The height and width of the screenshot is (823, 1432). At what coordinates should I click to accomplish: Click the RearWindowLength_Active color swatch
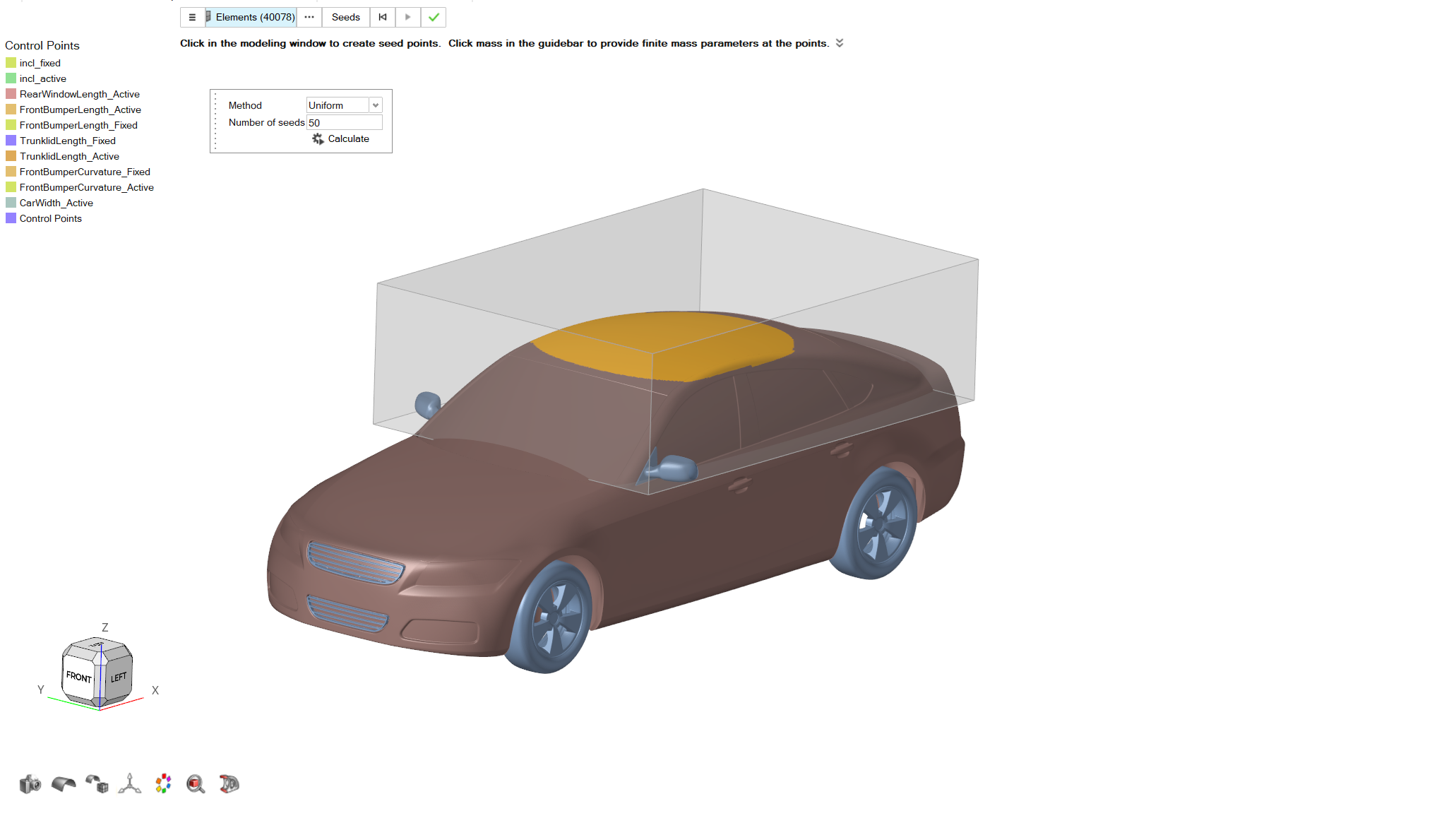point(11,94)
